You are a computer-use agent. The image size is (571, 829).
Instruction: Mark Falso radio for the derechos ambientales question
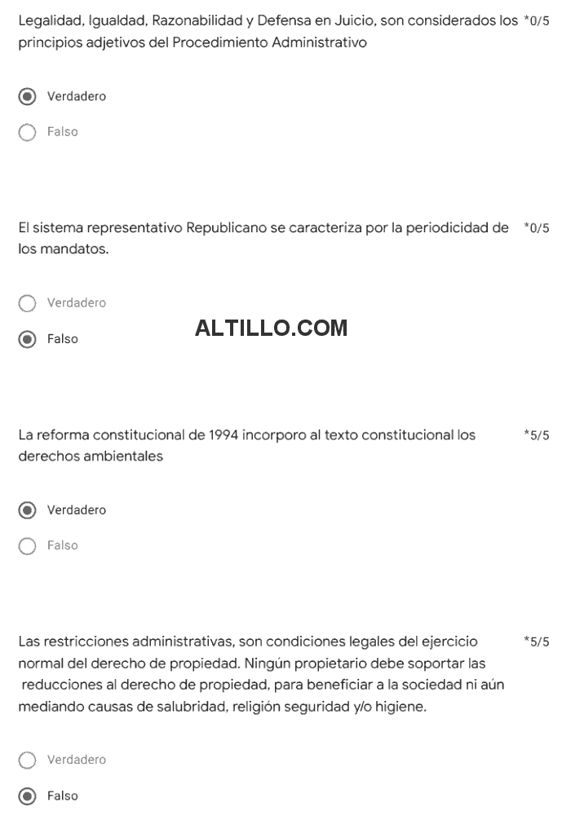[x=28, y=546]
